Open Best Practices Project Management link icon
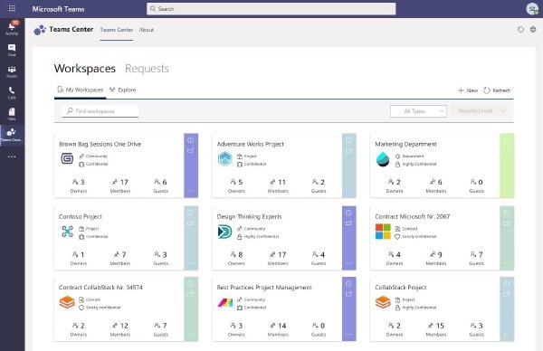 (348, 294)
